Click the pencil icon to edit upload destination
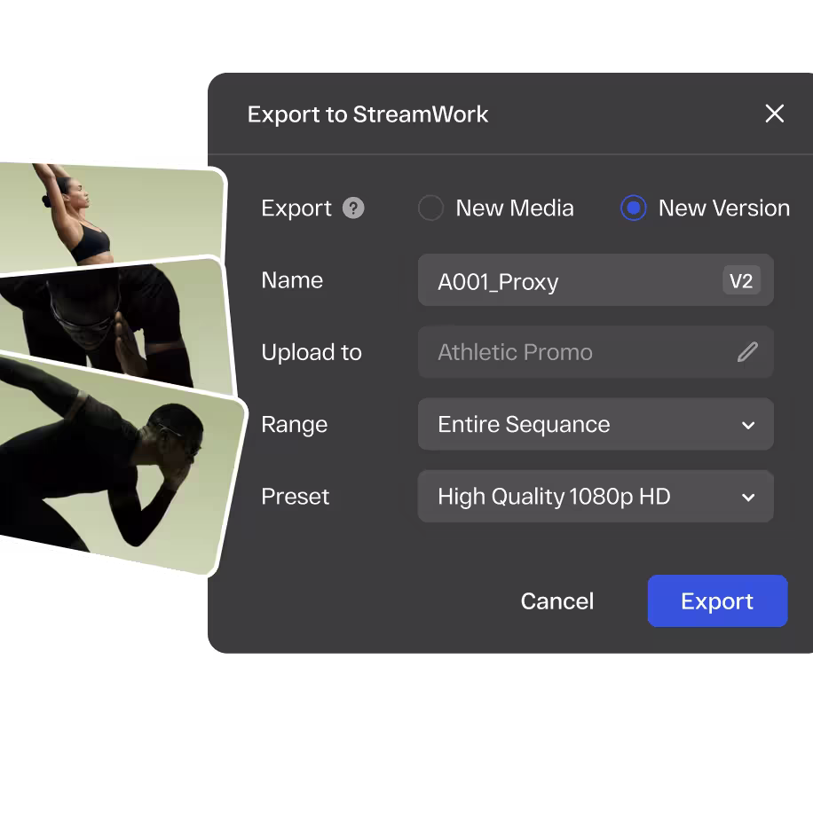This screenshot has height=816, width=813. [x=747, y=352]
